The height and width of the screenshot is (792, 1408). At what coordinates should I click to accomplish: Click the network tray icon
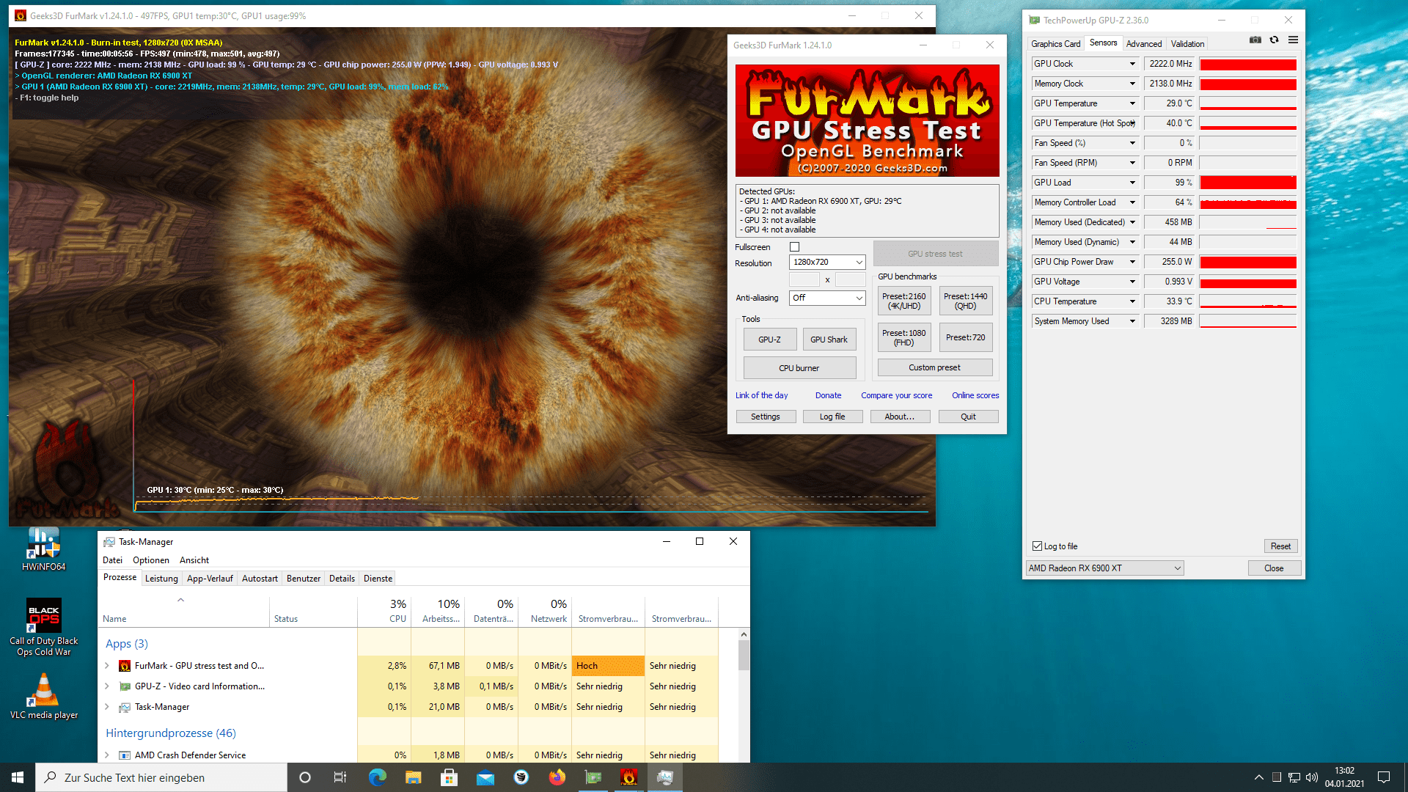[1294, 777]
